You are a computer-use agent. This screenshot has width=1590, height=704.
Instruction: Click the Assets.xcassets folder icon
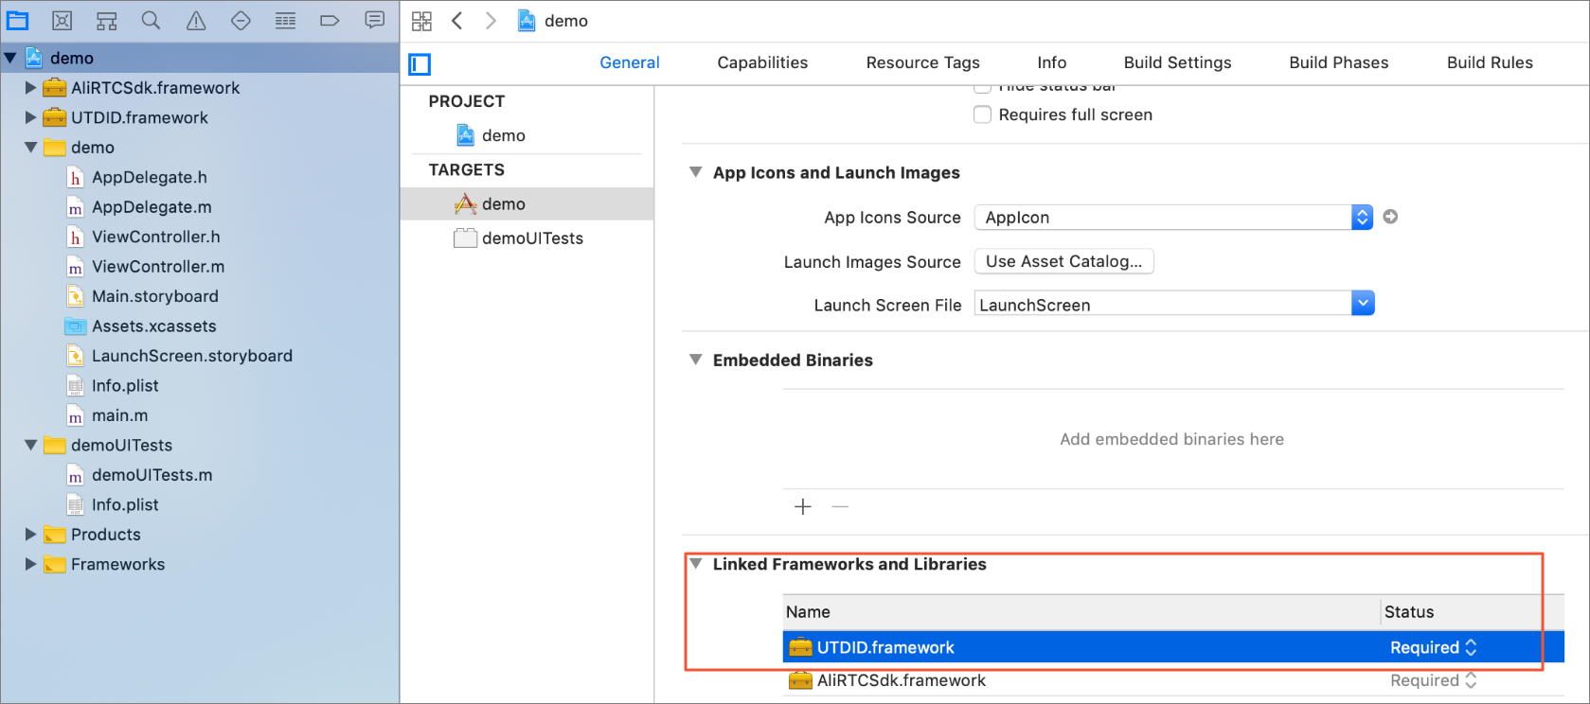(76, 326)
